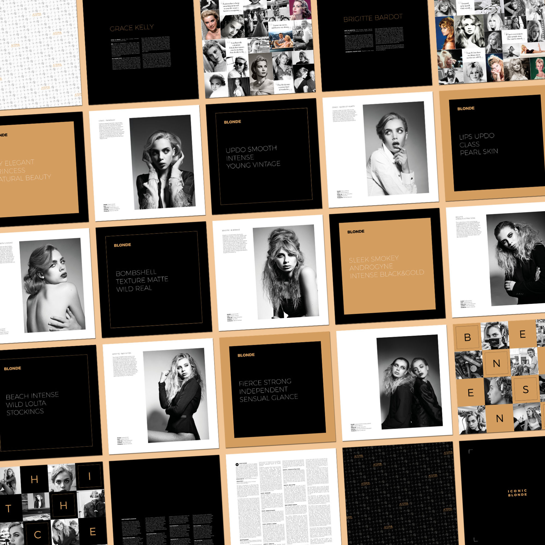Click BLONDE label above LIPS UPDO text
This screenshot has height=545, width=545.
pyautogui.click(x=466, y=108)
